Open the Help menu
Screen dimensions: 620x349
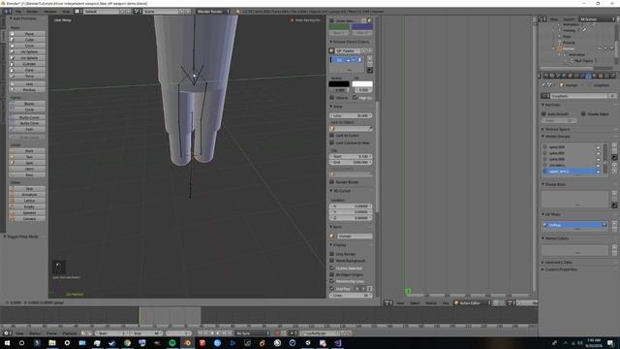point(66,12)
